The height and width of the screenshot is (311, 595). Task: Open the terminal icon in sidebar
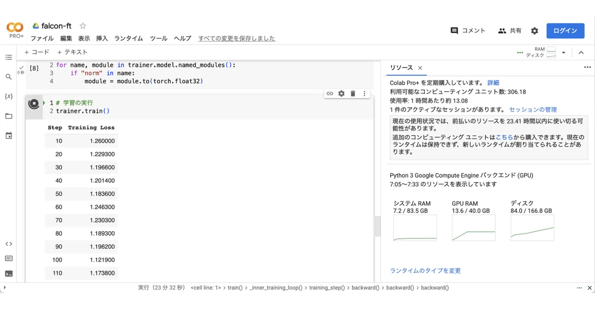point(8,273)
